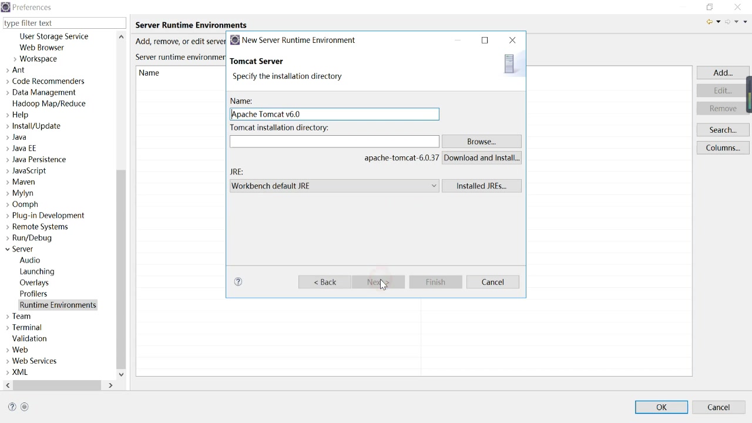Select Plug-in Development tree item
The height and width of the screenshot is (423, 752).
pyautogui.click(x=48, y=216)
